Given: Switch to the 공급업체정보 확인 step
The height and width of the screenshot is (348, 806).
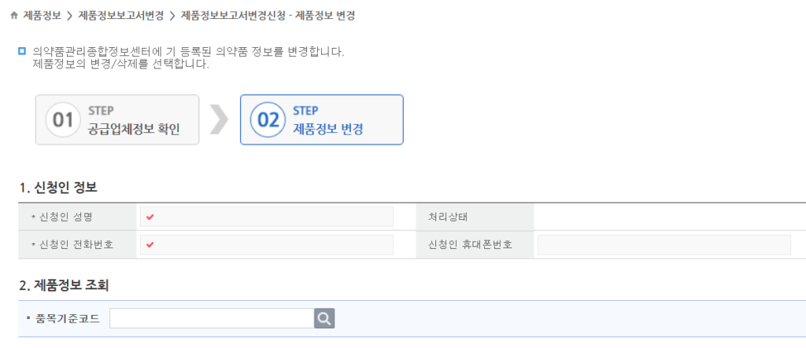Looking at the screenshot, I should [134, 129].
